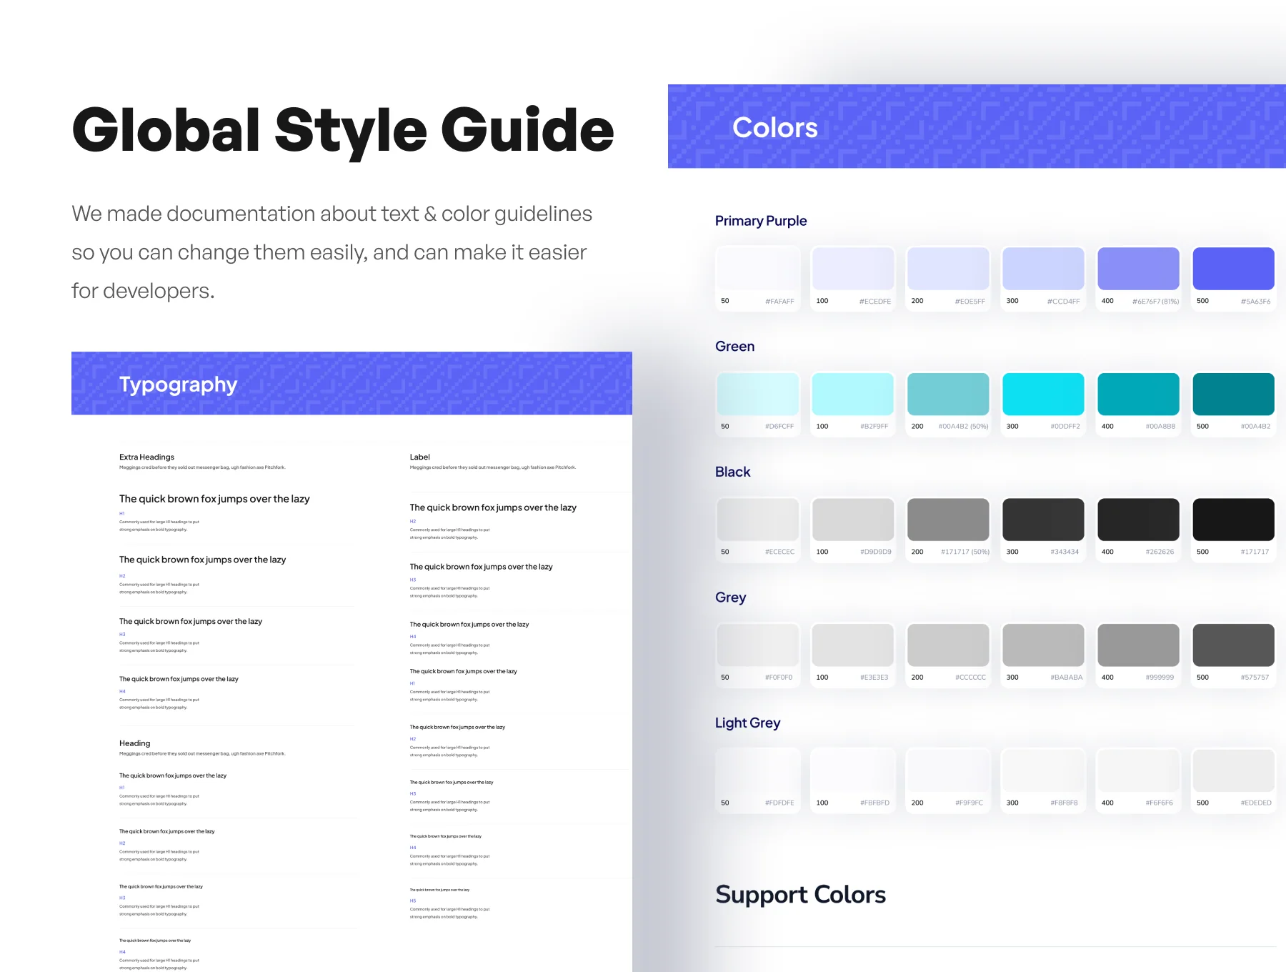Click the Colors section banner

(977, 127)
